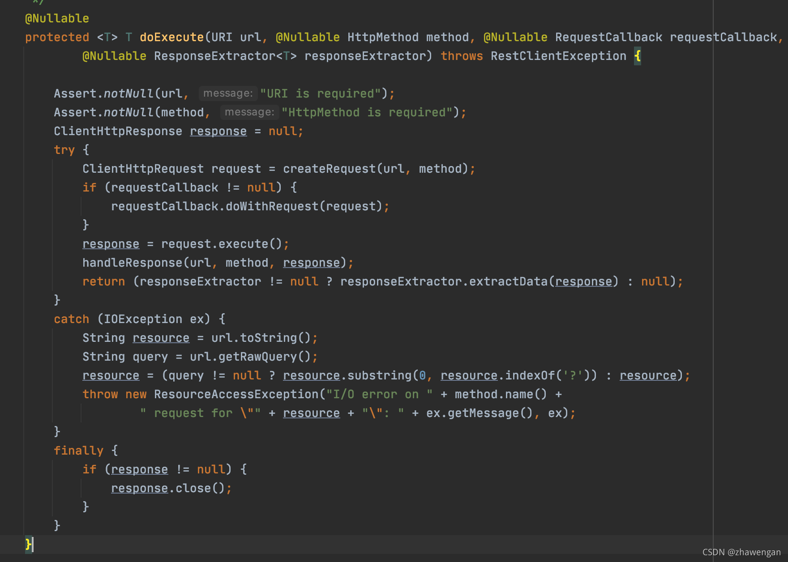Viewport: 788px width, 562px height.
Task: Click the "HttpMethod is required" string literal
Action: [x=367, y=112]
